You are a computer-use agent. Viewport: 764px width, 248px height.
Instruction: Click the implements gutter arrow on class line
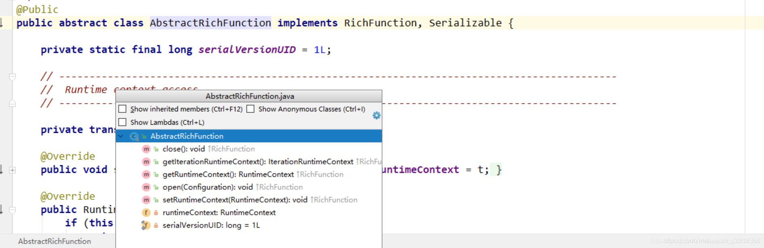click(x=2, y=23)
